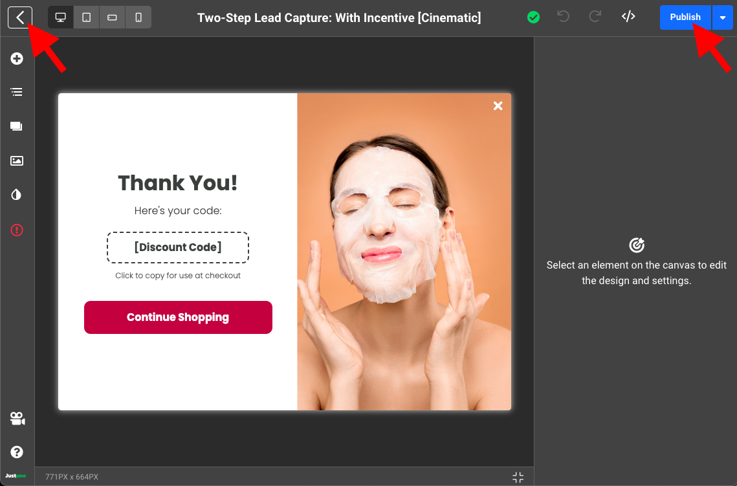Open the layers list panel
Image resolution: width=737 pixels, height=486 pixels.
click(17, 93)
